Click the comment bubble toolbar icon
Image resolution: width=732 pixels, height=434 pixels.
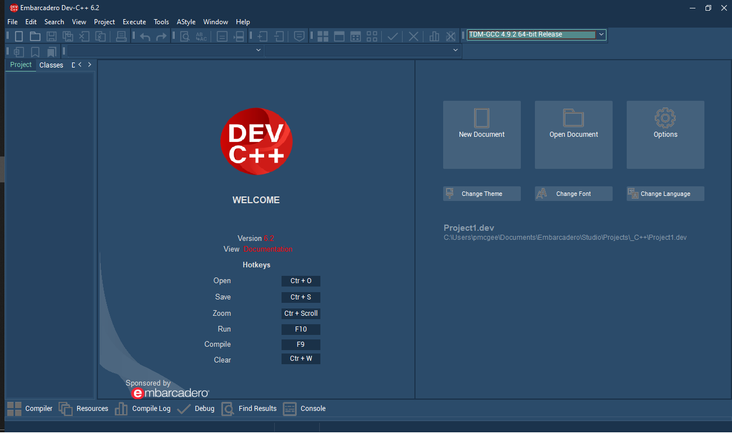[300, 37]
